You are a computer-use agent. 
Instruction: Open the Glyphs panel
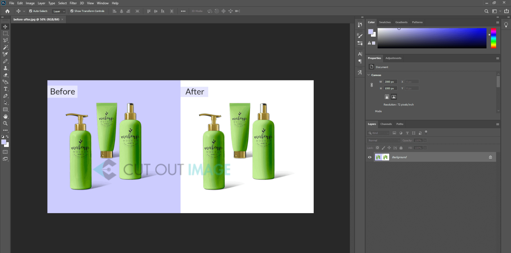360,72
